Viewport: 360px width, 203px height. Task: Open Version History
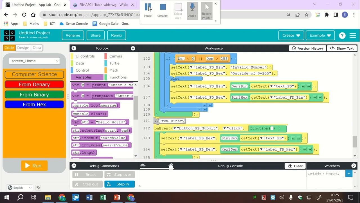[x=307, y=48]
